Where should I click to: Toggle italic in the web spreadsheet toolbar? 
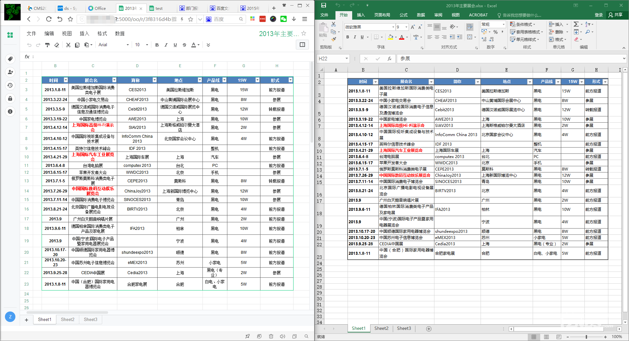pos(166,45)
